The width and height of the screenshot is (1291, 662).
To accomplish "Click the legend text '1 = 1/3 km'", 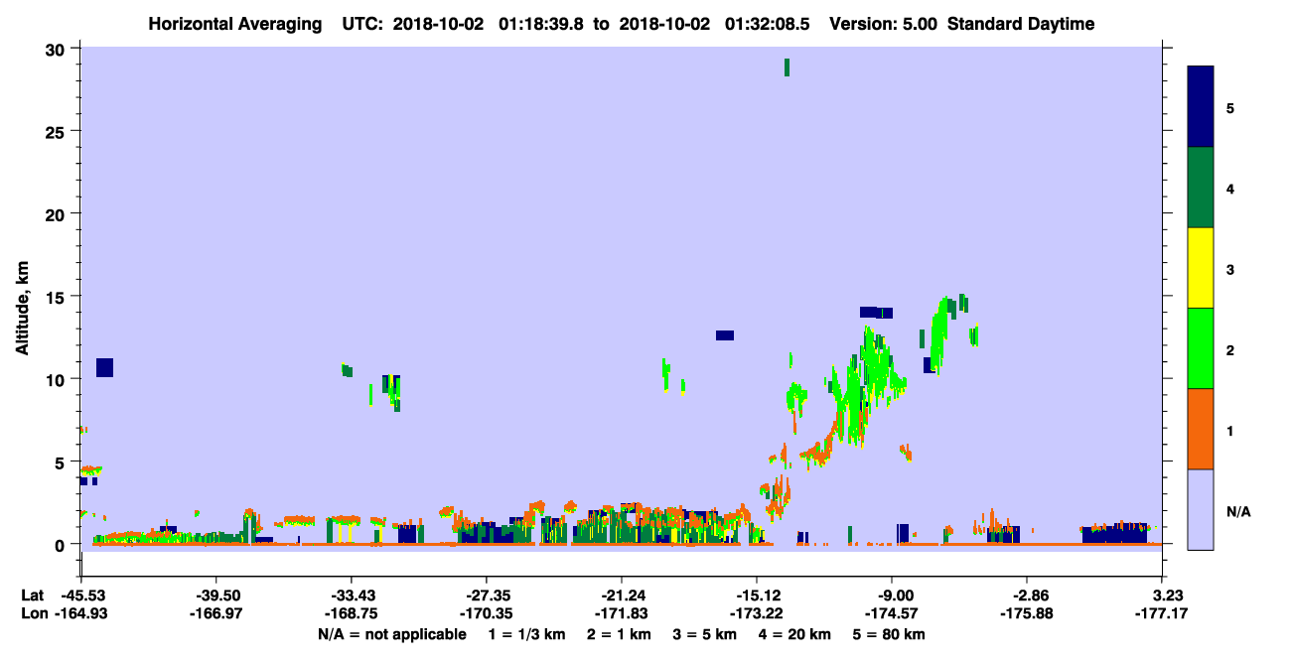I will (x=528, y=634).
